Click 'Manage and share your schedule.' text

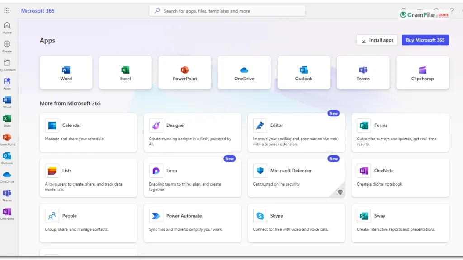point(75,139)
